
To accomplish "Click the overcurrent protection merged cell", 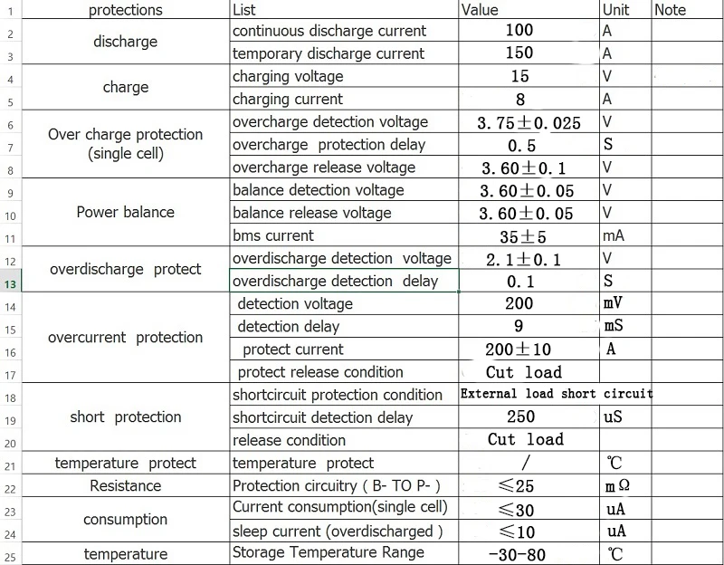I will pyautogui.click(x=126, y=337).
